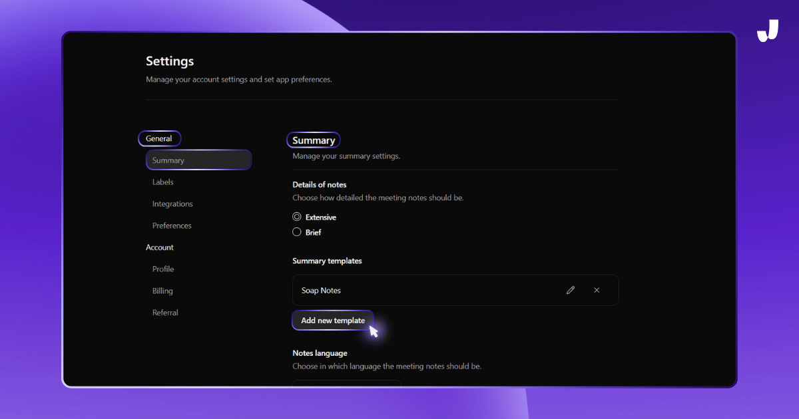This screenshot has height=419, width=799.
Task: Click the Details of notes label
Action: (x=320, y=185)
